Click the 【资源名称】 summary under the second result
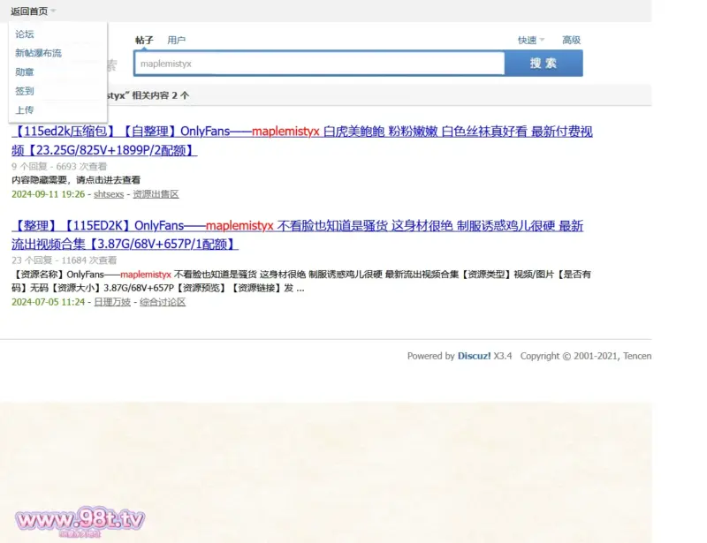Screen dimensions: 707x543 point(301,281)
